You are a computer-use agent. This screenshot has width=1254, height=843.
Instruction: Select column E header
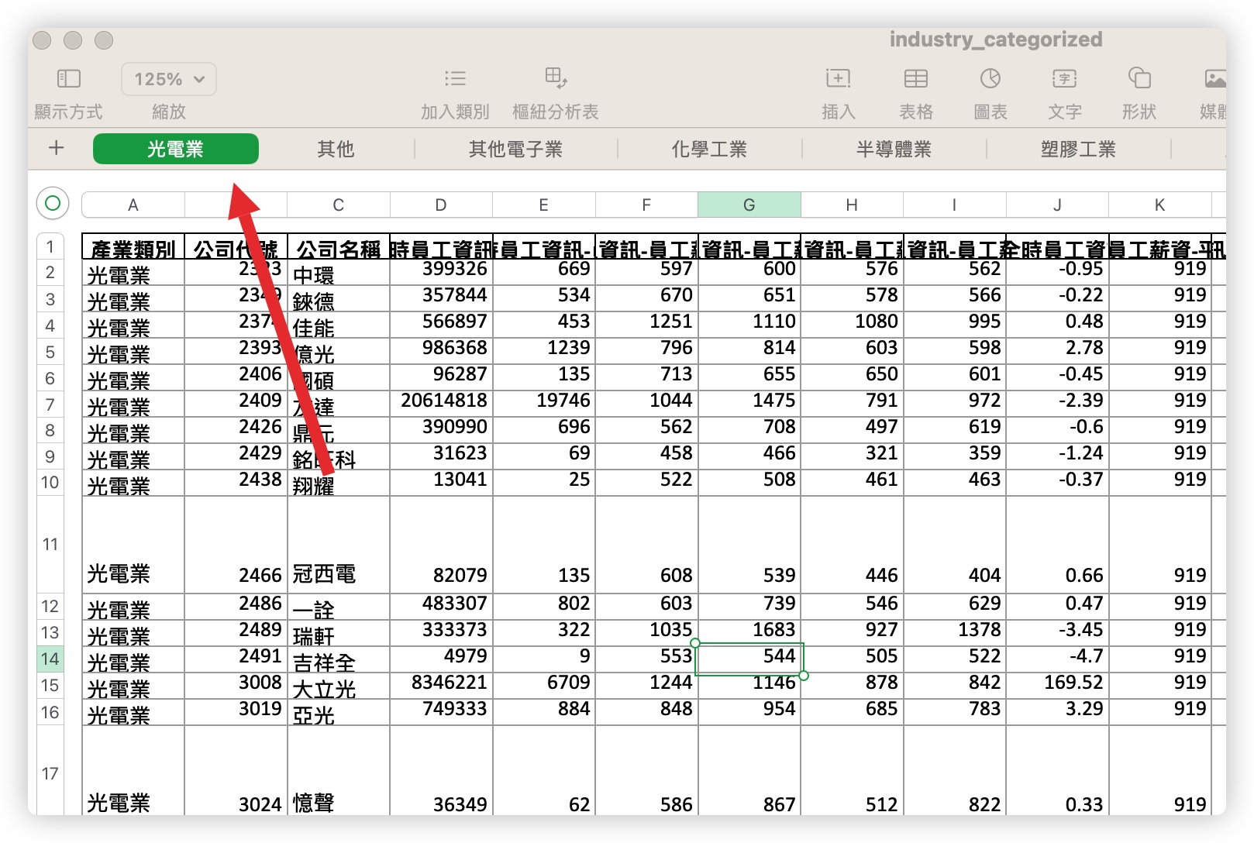[x=544, y=205]
